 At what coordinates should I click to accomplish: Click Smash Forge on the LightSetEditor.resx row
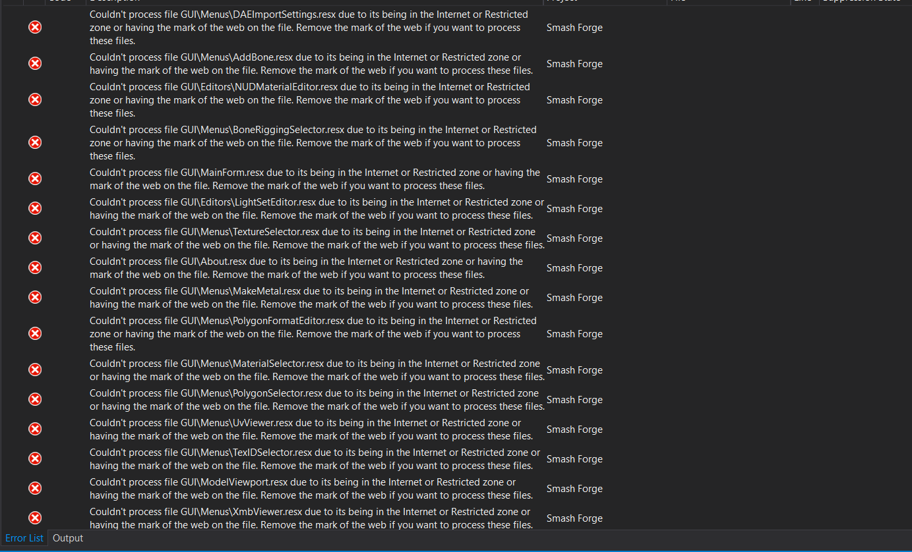[x=574, y=208]
